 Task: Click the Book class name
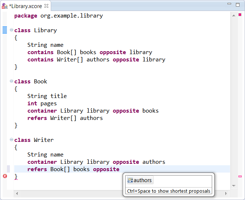click(41, 82)
